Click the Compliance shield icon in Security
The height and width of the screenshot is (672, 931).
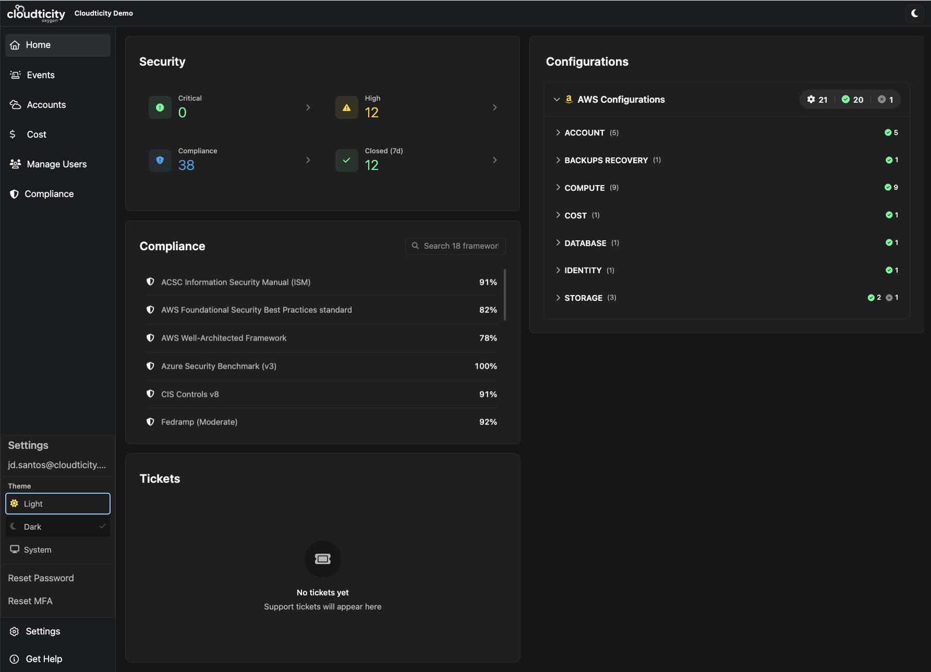coord(160,160)
